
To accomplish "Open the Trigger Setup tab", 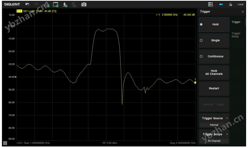I will (236, 35).
